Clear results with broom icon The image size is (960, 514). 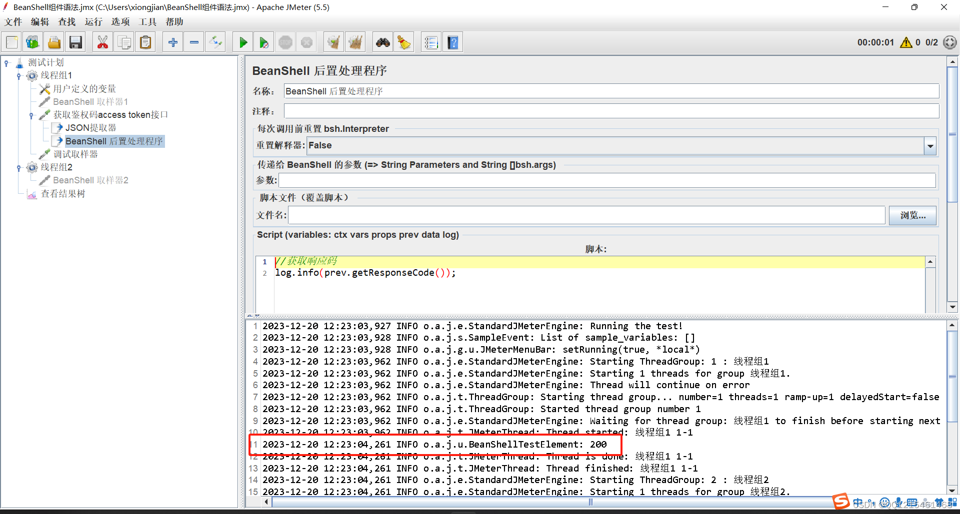333,42
